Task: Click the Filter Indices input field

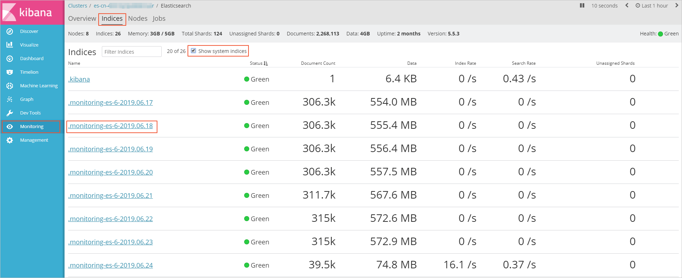Action: pos(132,52)
